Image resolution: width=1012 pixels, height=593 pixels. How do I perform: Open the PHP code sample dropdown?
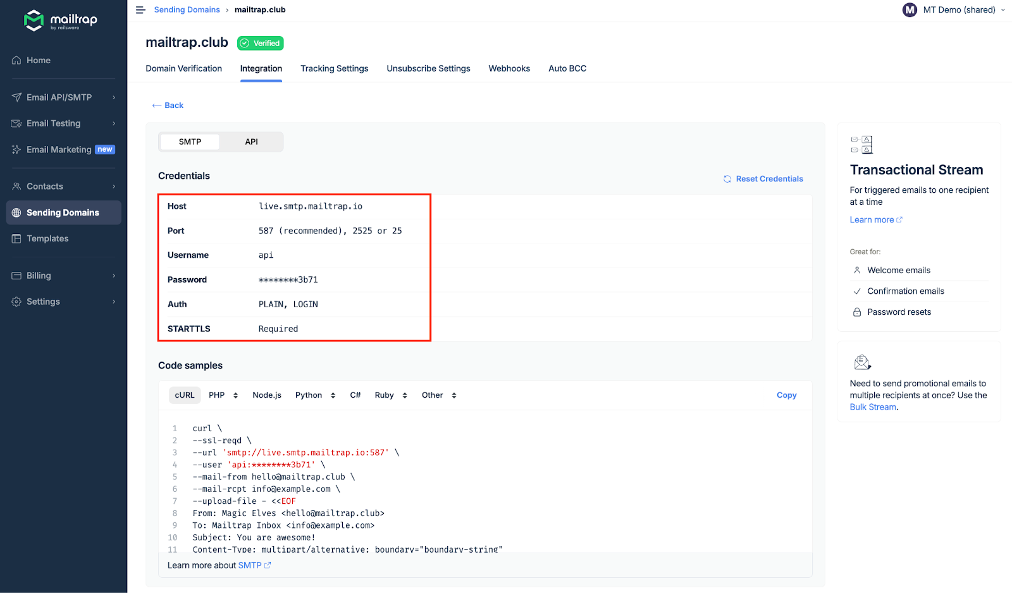pyautogui.click(x=223, y=396)
